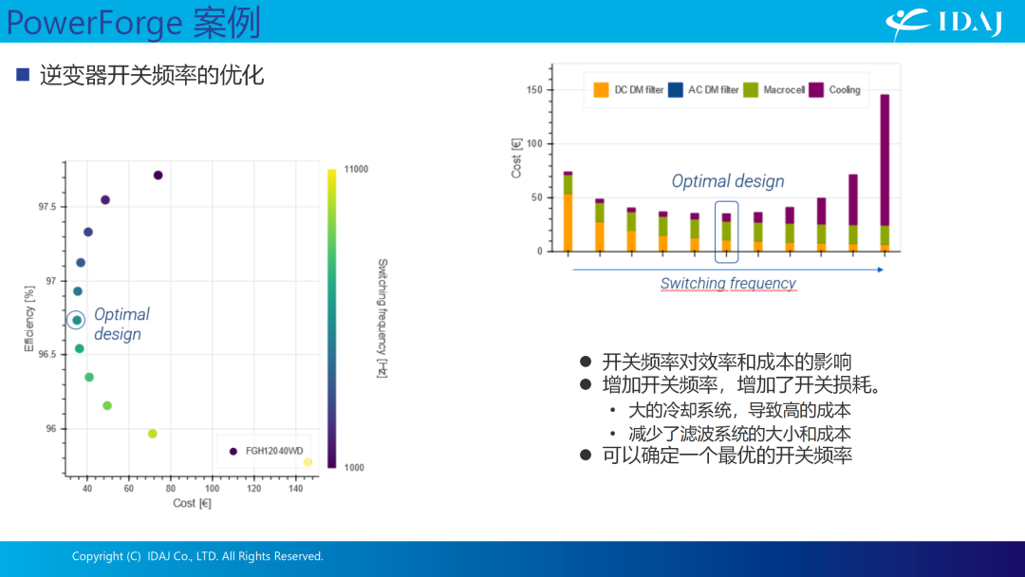This screenshot has width=1025, height=577.
Task: Click the Cost [€] y-axis label of bar chart
Action: [x=516, y=158]
